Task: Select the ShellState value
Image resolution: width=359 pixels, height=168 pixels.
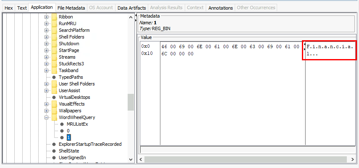Action: [x=69, y=151]
